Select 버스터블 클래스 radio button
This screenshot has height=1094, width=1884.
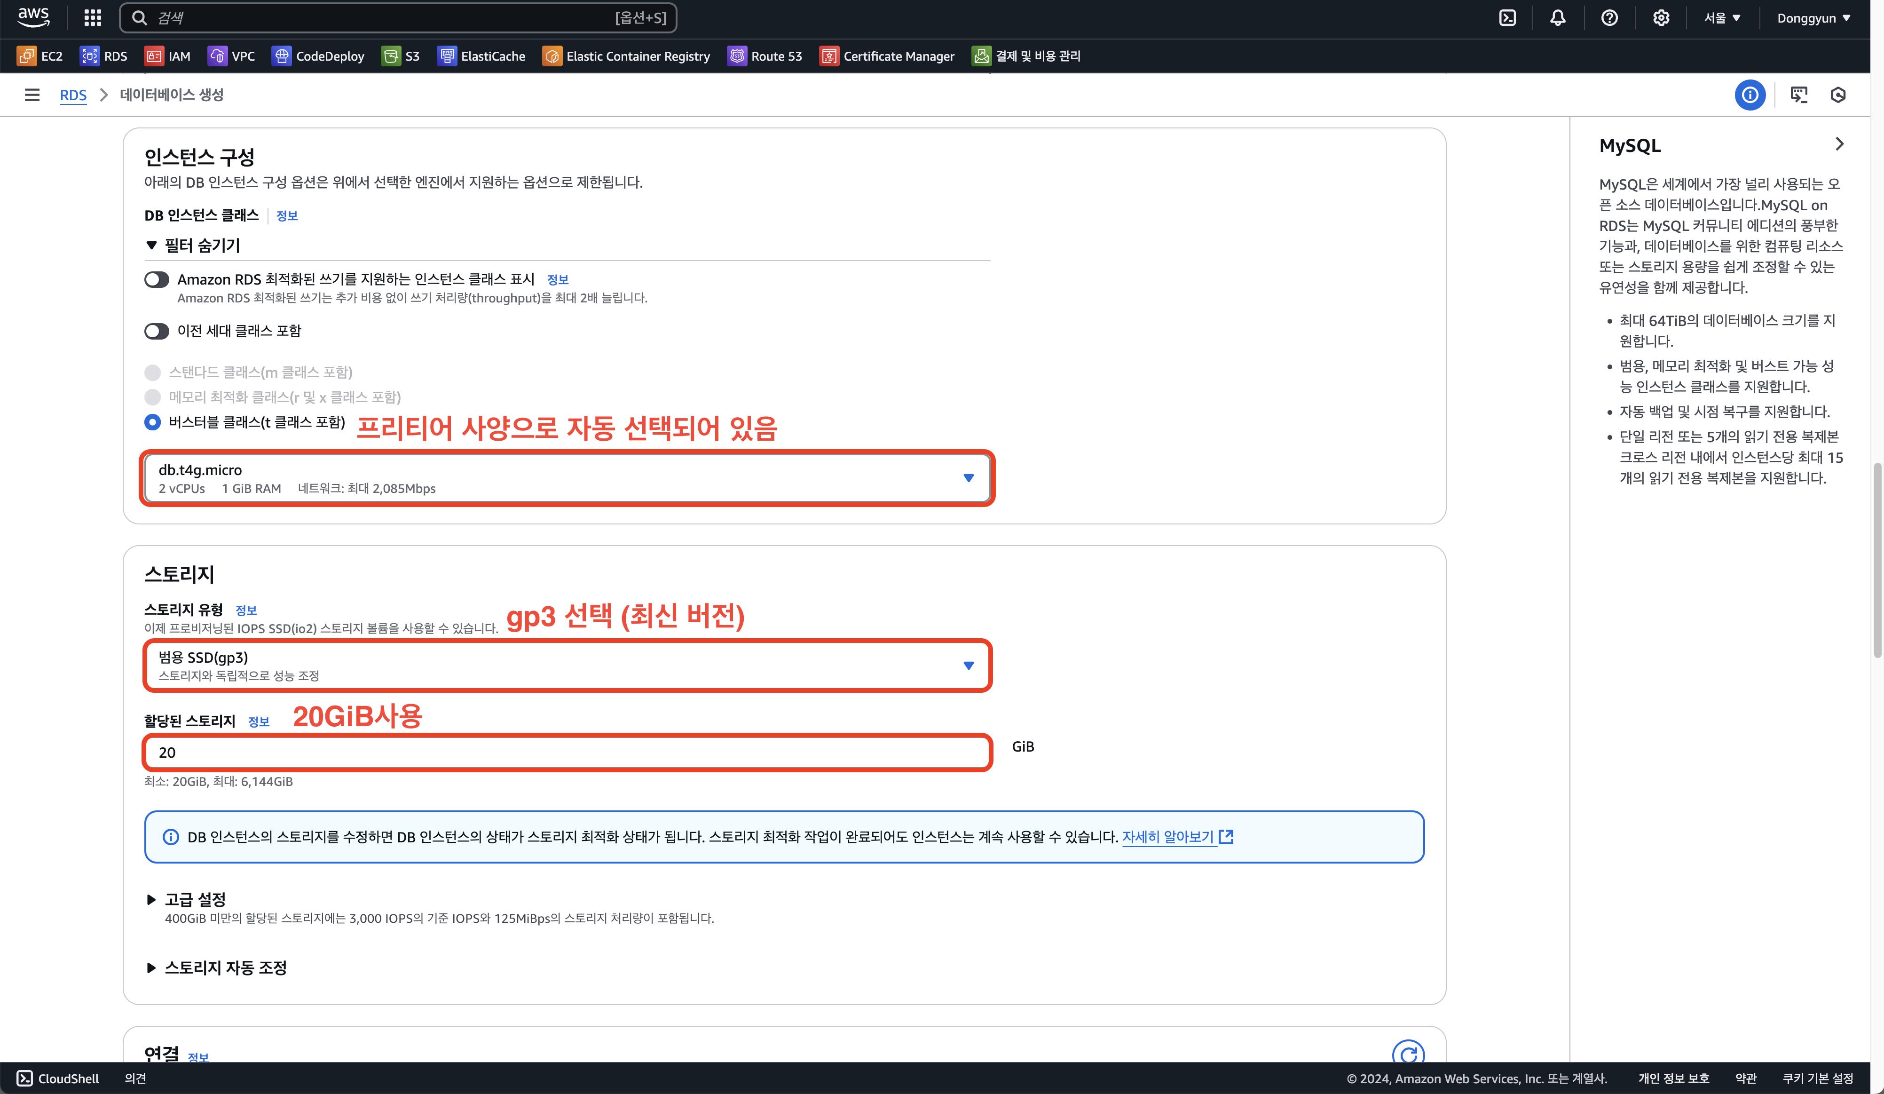tap(152, 422)
